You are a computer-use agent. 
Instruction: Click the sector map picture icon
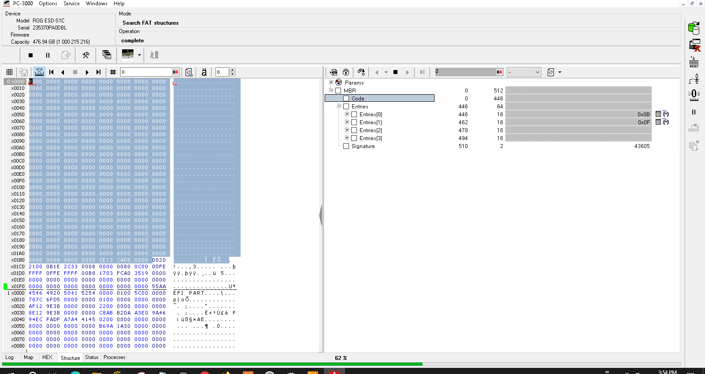[x=128, y=55]
